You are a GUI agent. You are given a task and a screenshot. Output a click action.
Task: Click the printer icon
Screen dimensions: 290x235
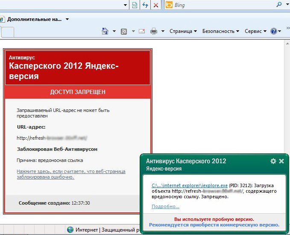click(x=154, y=31)
